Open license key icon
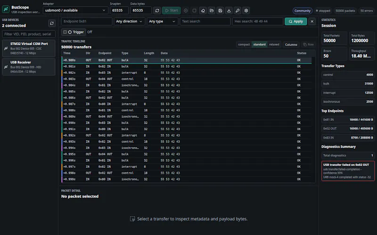 [x=238, y=10]
